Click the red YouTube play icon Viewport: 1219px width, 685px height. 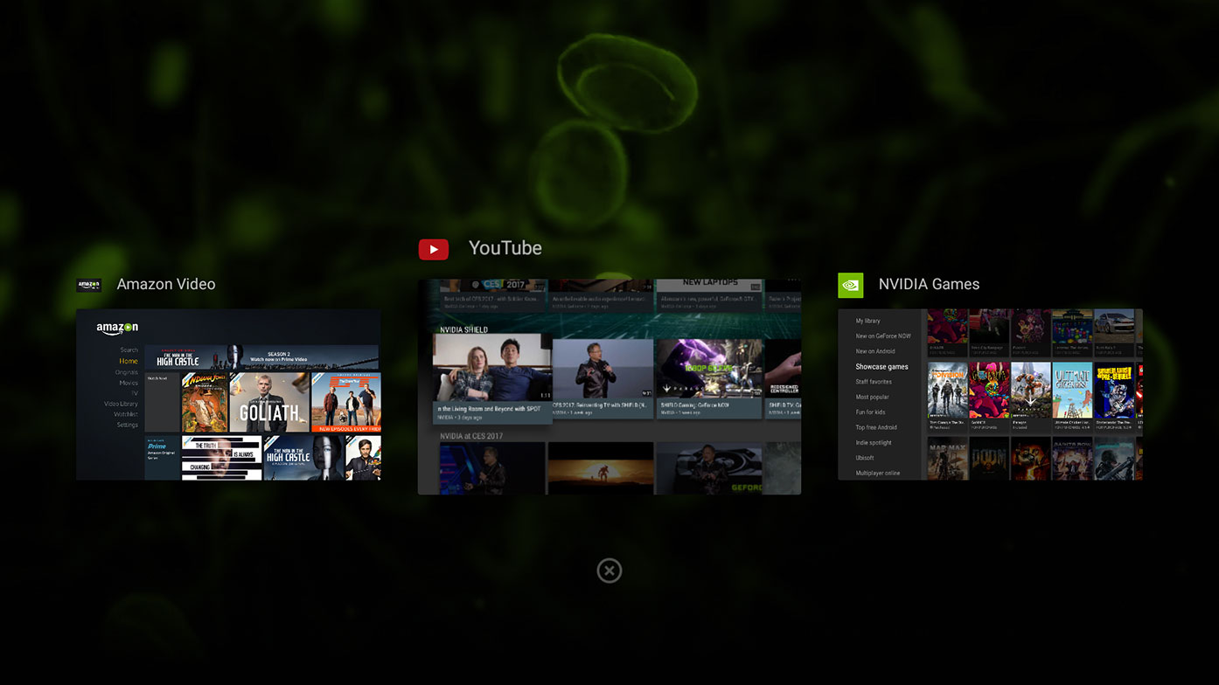(434, 249)
